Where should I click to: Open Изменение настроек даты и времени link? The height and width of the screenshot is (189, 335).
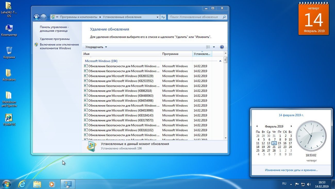pos(291,170)
